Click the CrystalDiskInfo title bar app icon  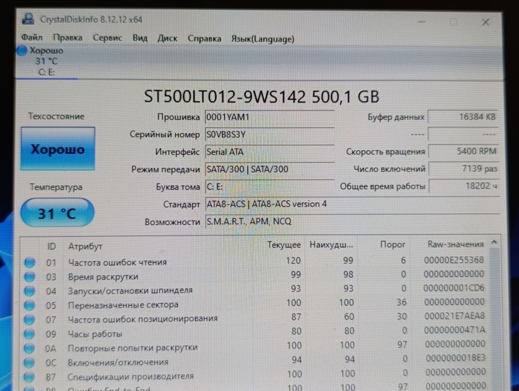(28, 19)
